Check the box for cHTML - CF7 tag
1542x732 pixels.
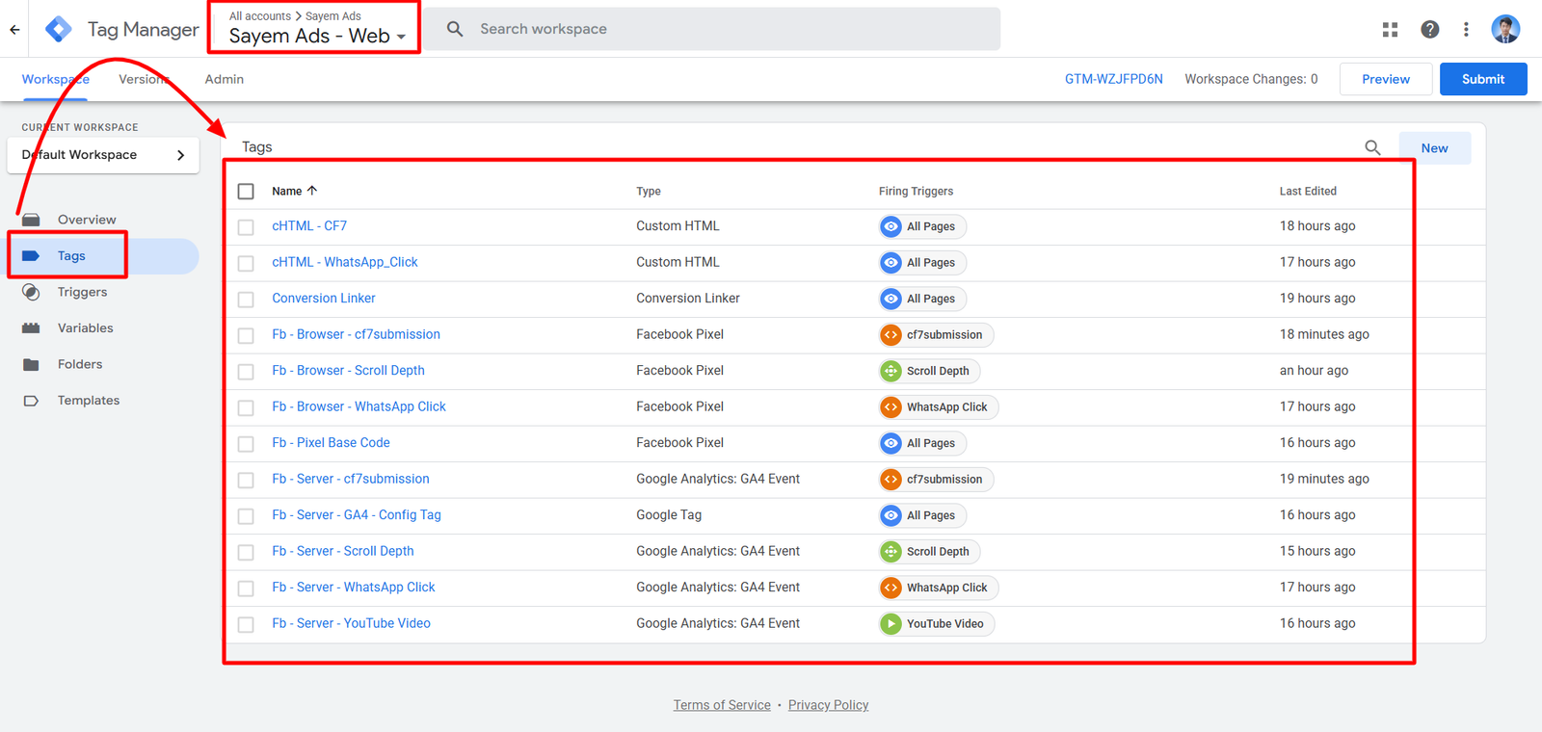(x=246, y=227)
